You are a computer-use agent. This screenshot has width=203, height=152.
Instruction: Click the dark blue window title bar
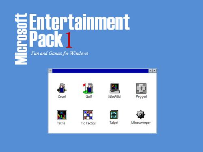[x=100, y=71]
